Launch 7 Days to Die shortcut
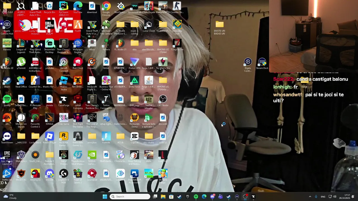Image resolution: width=358 pixels, height=201 pixels. pos(177,45)
